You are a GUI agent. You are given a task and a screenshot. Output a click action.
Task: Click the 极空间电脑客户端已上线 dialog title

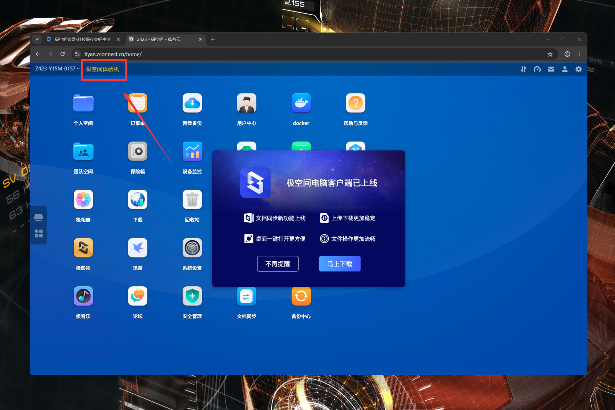click(x=332, y=183)
